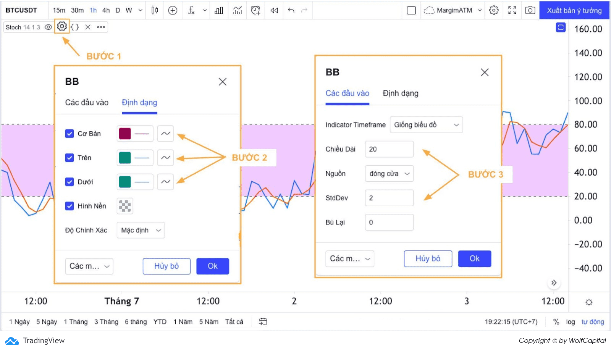Open Stoch source code braces icon

[x=75, y=27]
